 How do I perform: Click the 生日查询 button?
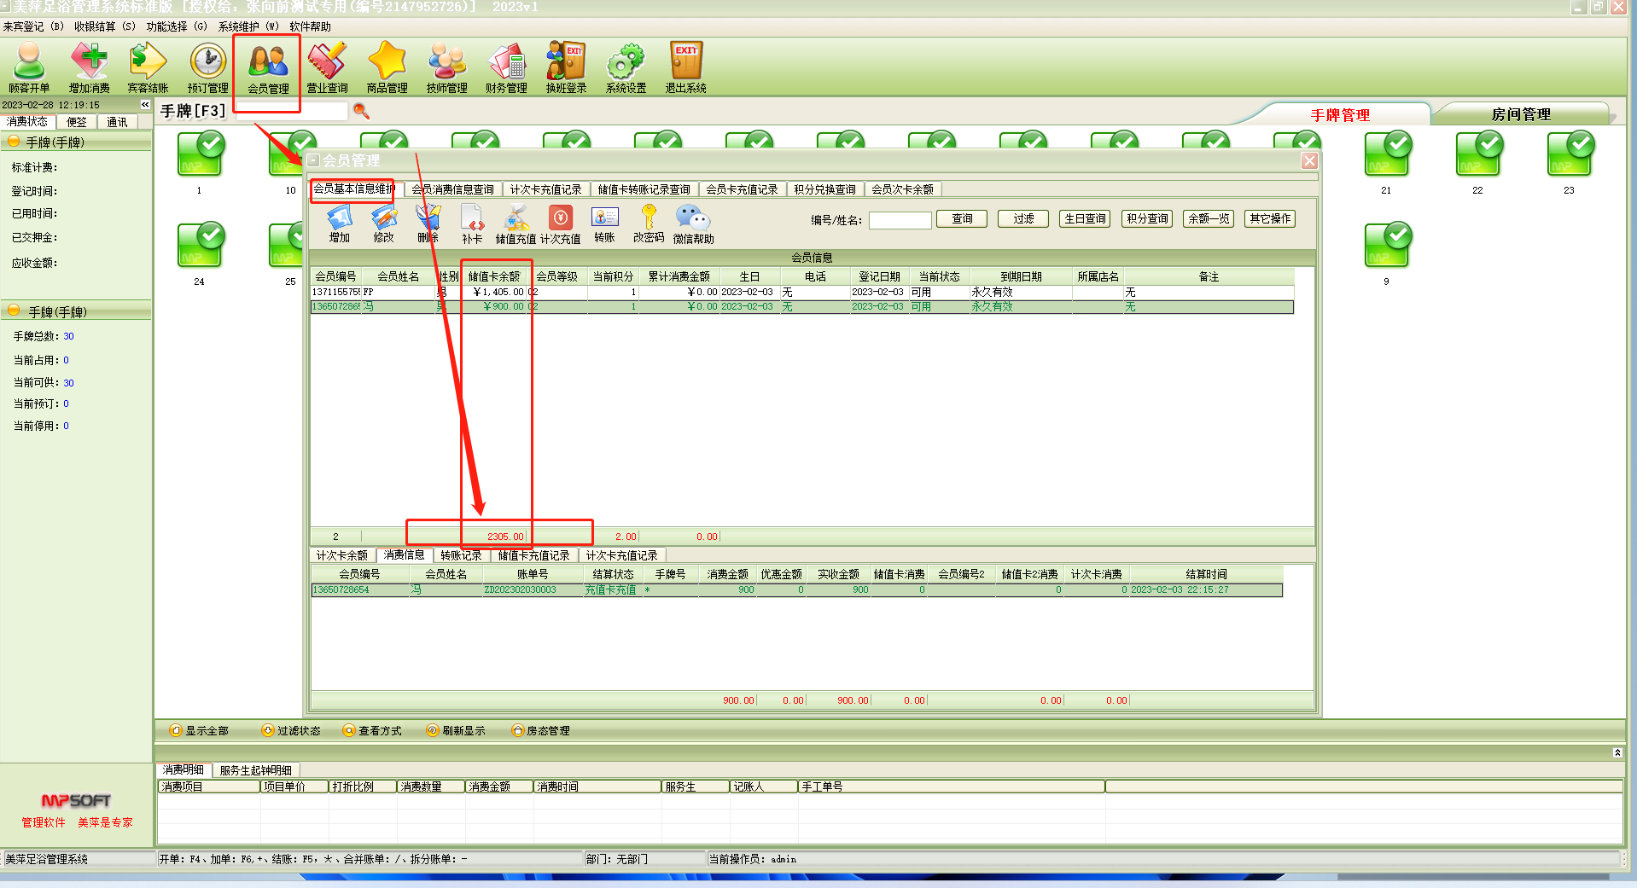(x=1084, y=219)
